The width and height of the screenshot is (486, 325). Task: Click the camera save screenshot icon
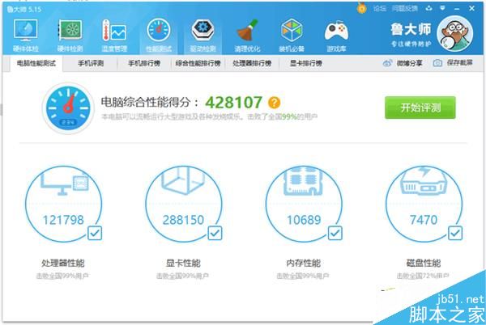tap(437, 63)
